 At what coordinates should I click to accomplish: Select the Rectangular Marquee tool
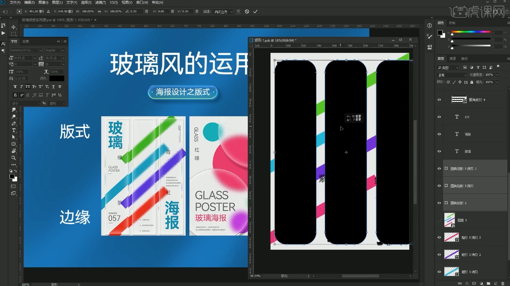click(x=14, y=34)
